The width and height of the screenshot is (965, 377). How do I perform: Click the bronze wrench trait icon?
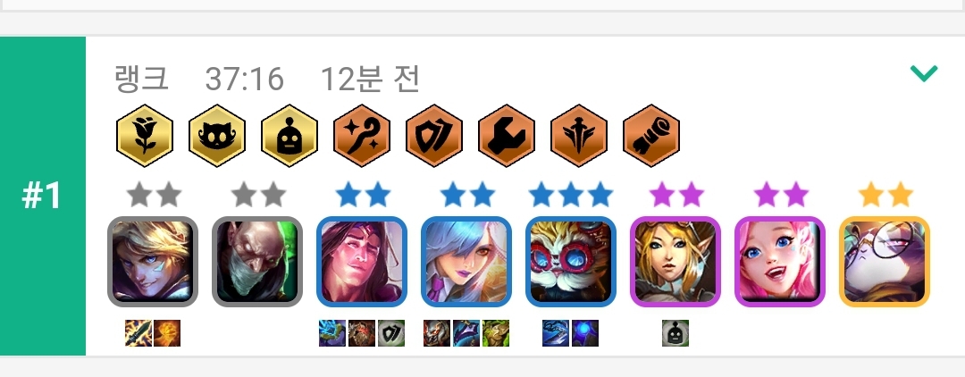(507, 136)
